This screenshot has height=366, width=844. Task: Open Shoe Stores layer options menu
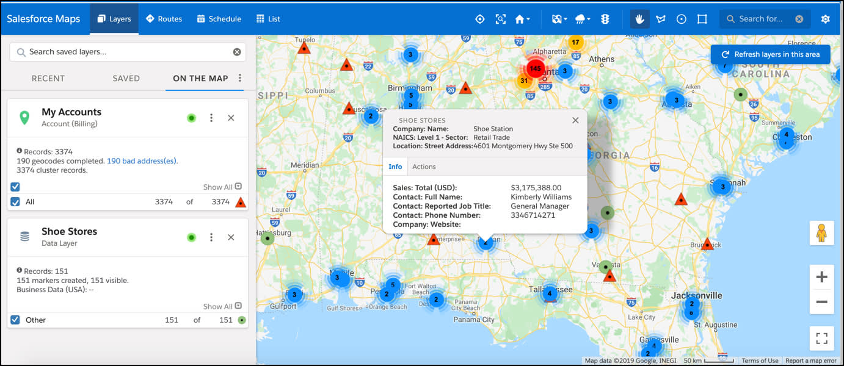(211, 237)
